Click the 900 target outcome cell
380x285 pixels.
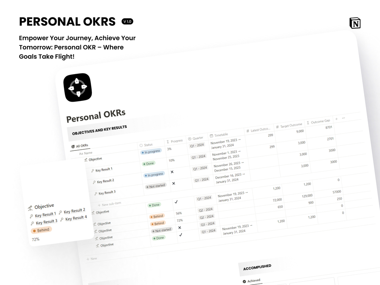(x=311, y=203)
